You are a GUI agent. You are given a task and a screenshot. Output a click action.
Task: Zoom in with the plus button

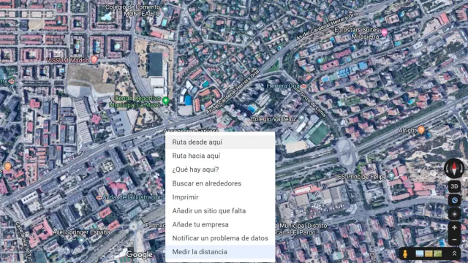(454, 227)
